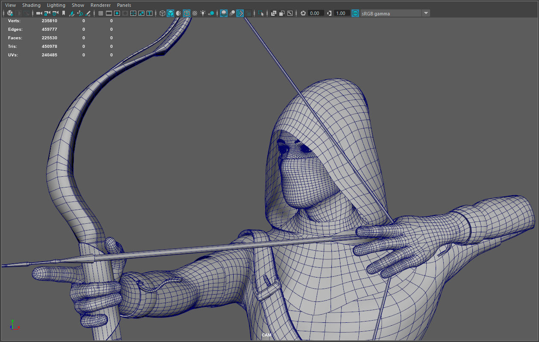Click the Motion Blur icon
Image resolution: width=539 pixels, height=342 pixels.
pos(231,13)
